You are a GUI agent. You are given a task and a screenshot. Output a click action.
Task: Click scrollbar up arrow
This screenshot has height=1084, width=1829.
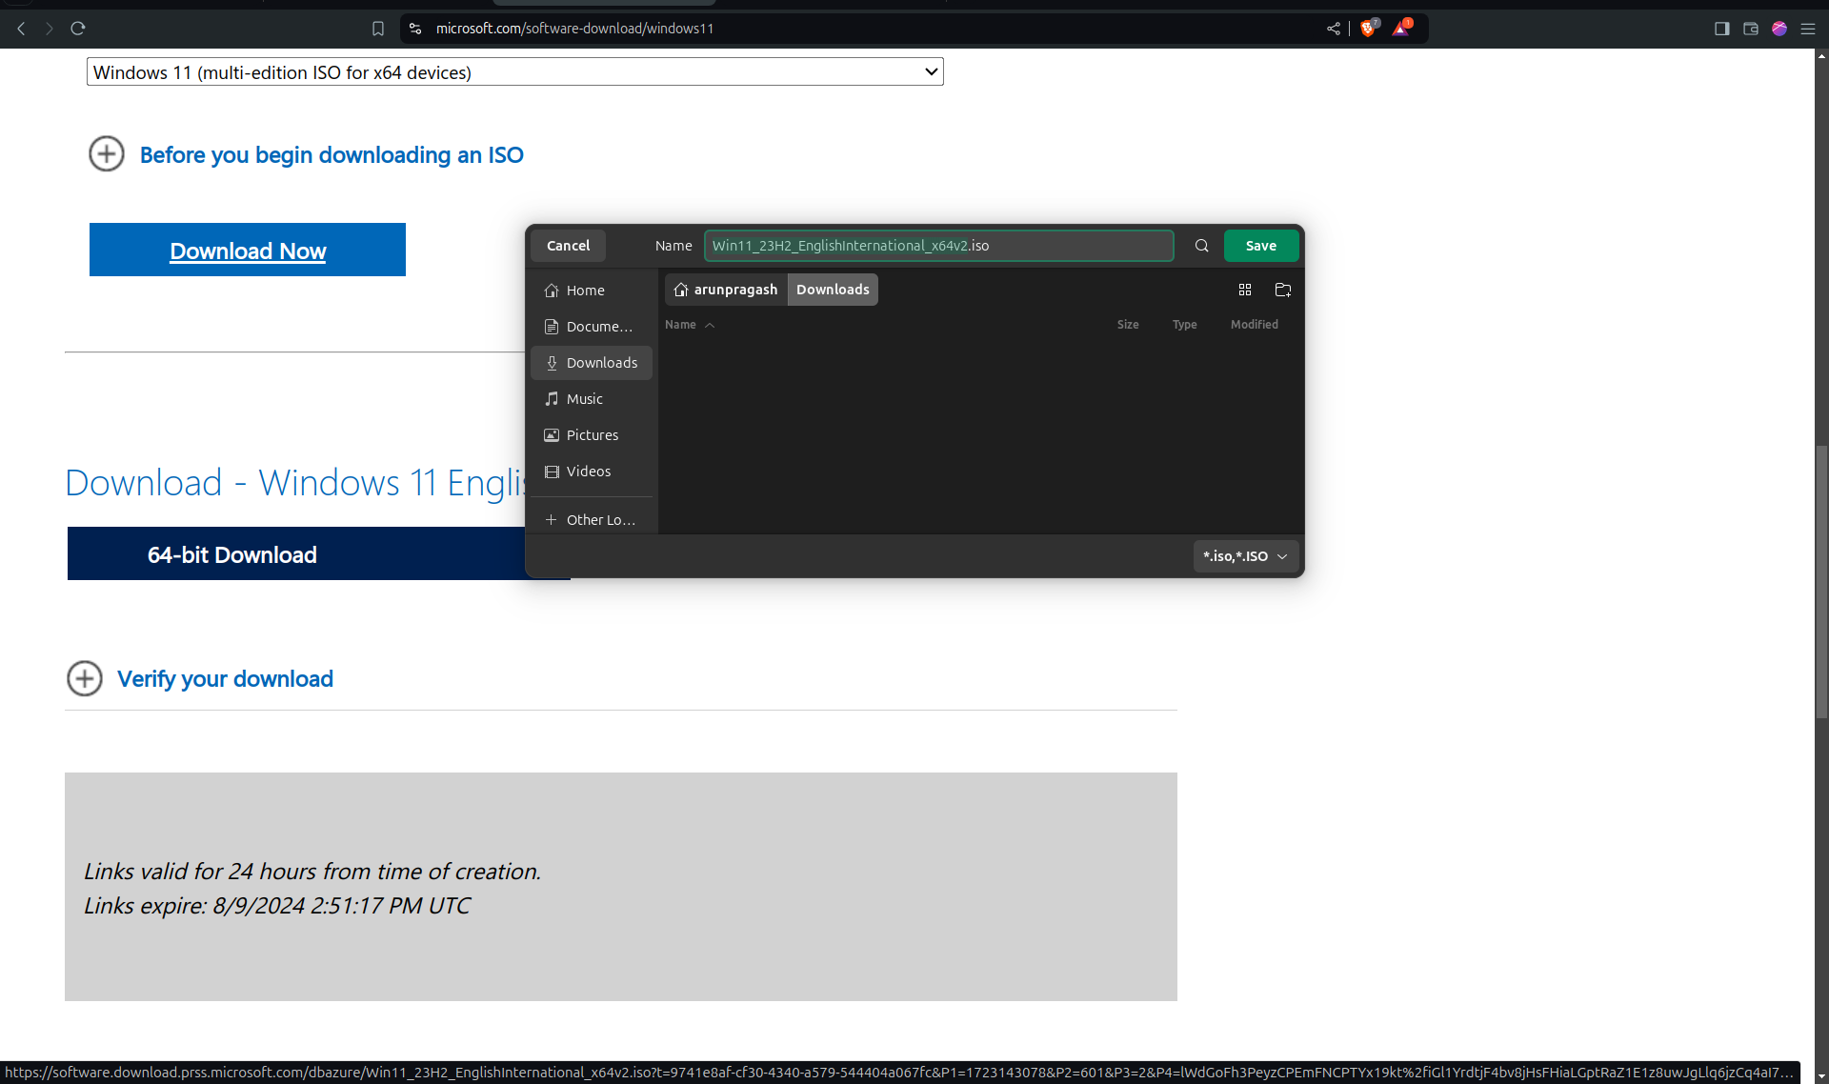tap(1821, 55)
